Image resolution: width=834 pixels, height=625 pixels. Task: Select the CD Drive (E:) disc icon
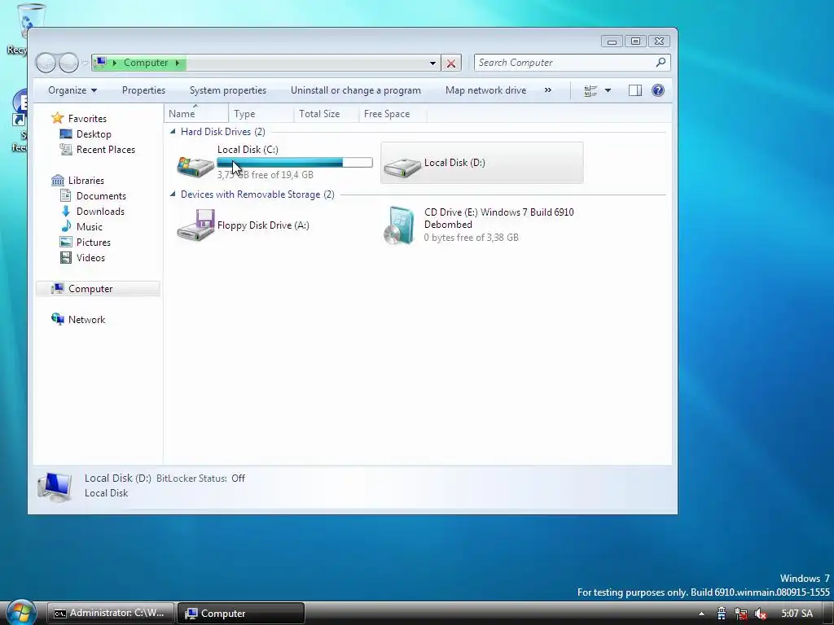pyautogui.click(x=399, y=225)
